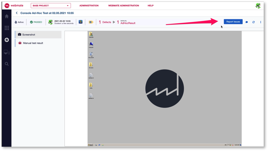This screenshot has height=151, width=268.
Task: Open the ADMINISTRATION menu
Action: pos(89,6)
